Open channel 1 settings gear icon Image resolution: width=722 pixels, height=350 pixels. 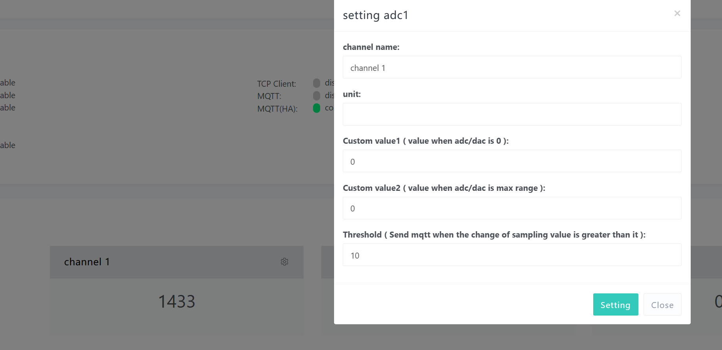285,262
